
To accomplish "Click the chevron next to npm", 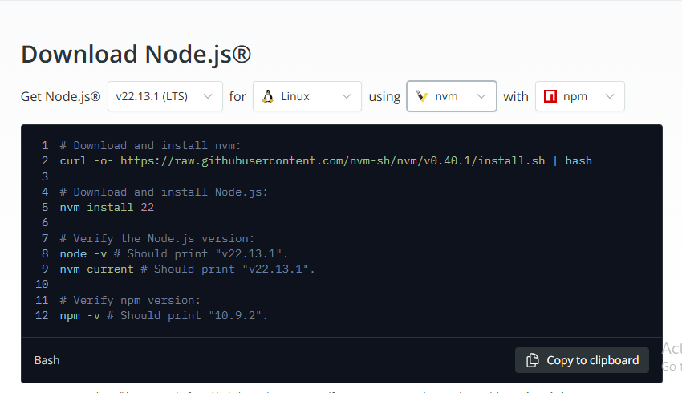I will (610, 96).
